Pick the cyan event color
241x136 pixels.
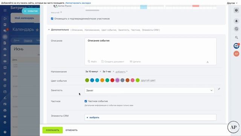click(97, 80)
